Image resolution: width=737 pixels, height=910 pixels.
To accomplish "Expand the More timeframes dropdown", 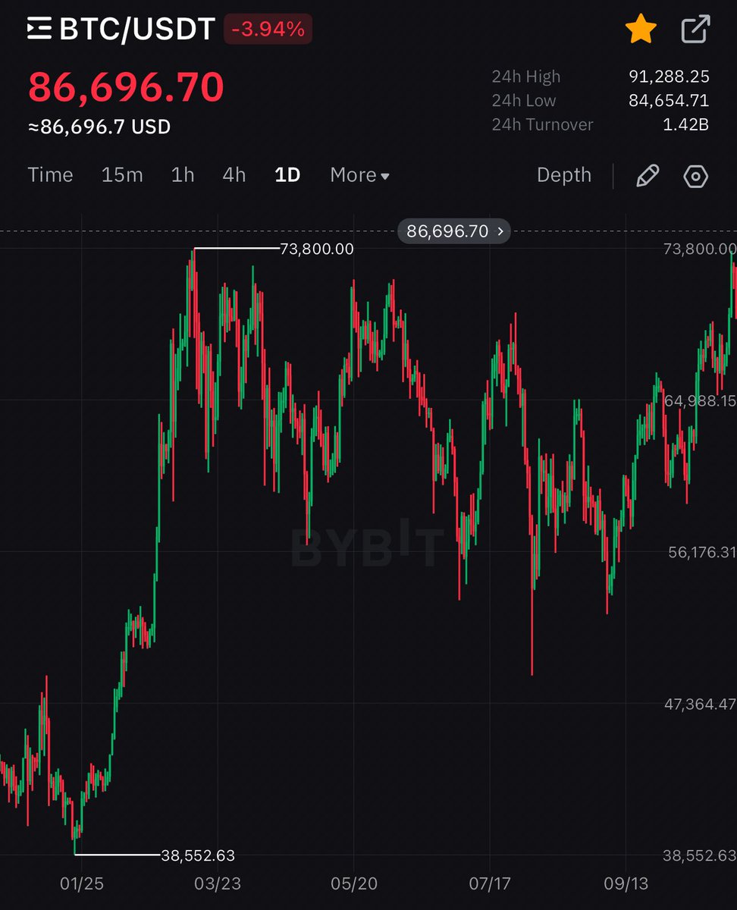I will click(x=359, y=175).
